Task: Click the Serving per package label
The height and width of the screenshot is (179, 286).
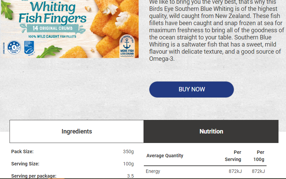Action: [x=34, y=176]
